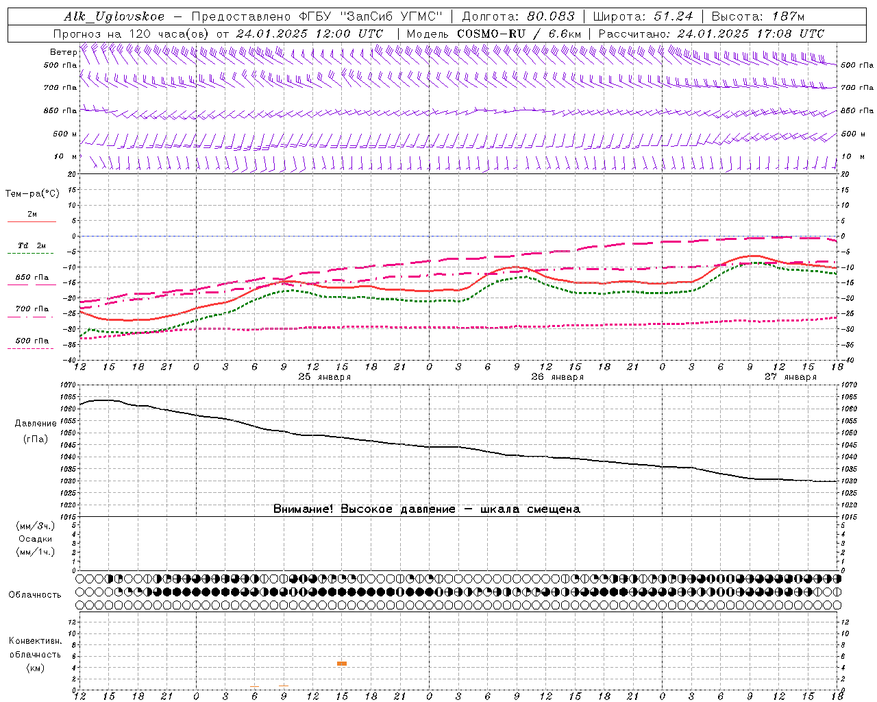
Task: Click the 'Конвективн.' convective cloud label
Action: [x=35, y=641]
